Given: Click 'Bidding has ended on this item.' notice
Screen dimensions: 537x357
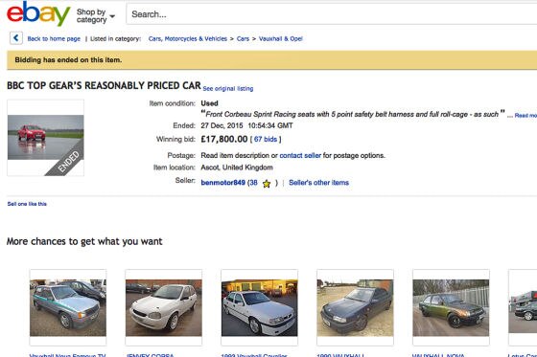Looking at the screenshot, I should coord(68,60).
